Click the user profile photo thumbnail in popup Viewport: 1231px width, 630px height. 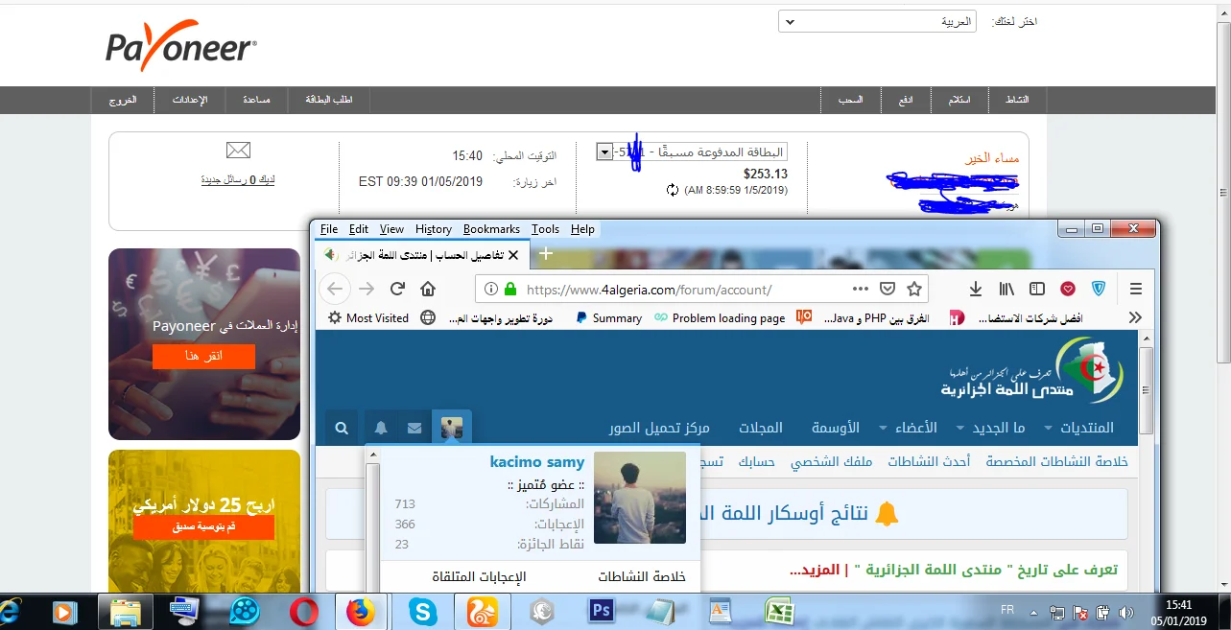pyautogui.click(x=640, y=498)
